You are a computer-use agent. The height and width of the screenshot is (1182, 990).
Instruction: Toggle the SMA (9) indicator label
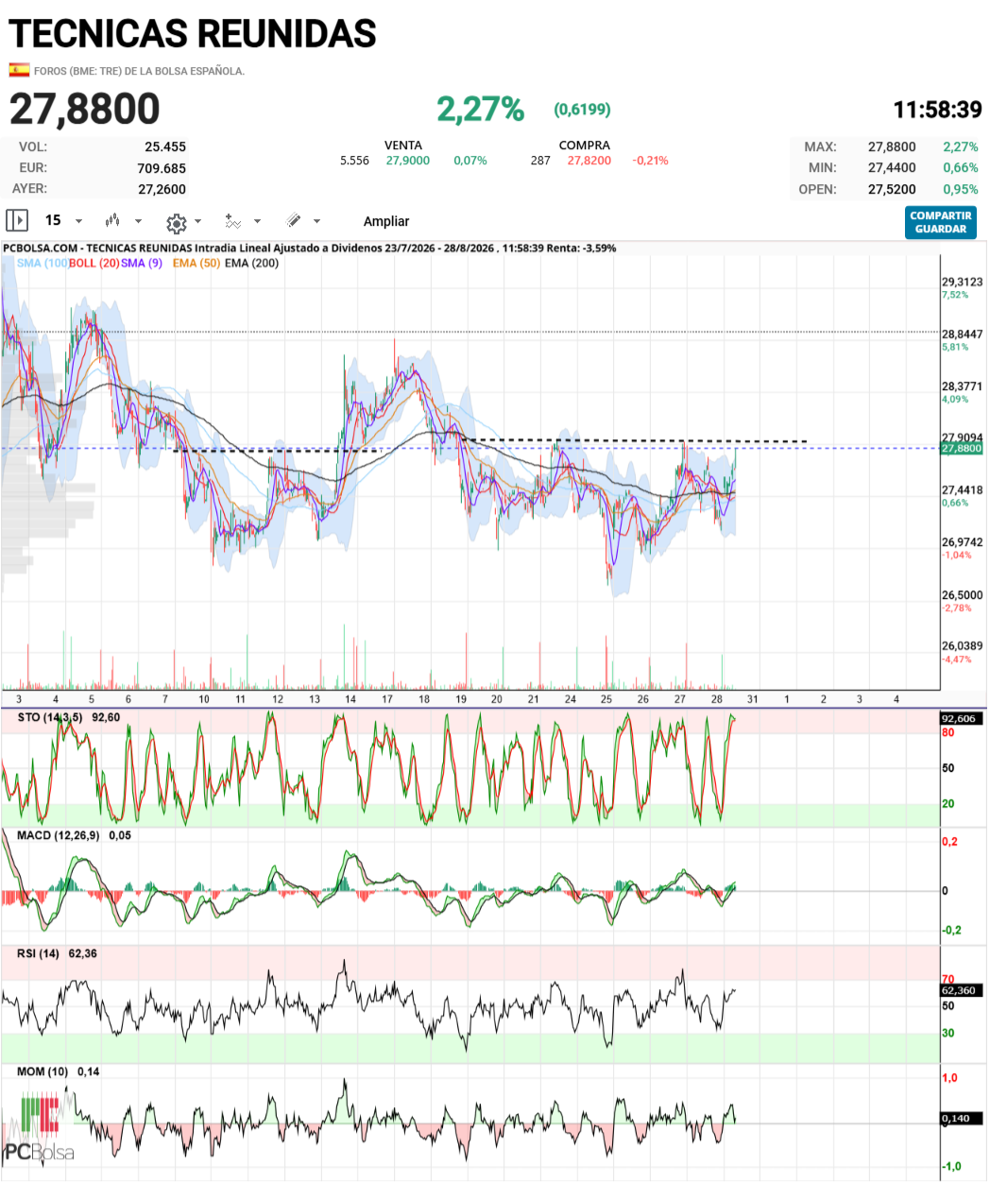coord(142,263)
